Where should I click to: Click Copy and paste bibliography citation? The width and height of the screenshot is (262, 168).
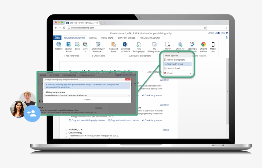coord(87,120)
